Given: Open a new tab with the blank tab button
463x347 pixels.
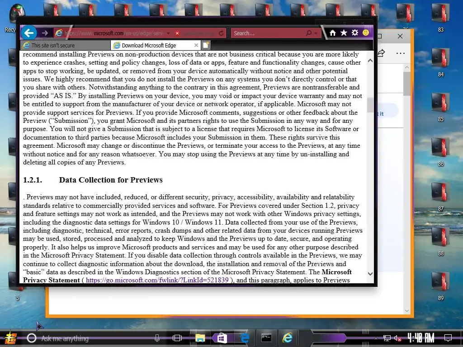Looking at the screenshot, I should pyautogui.click(x=206, y=45).
